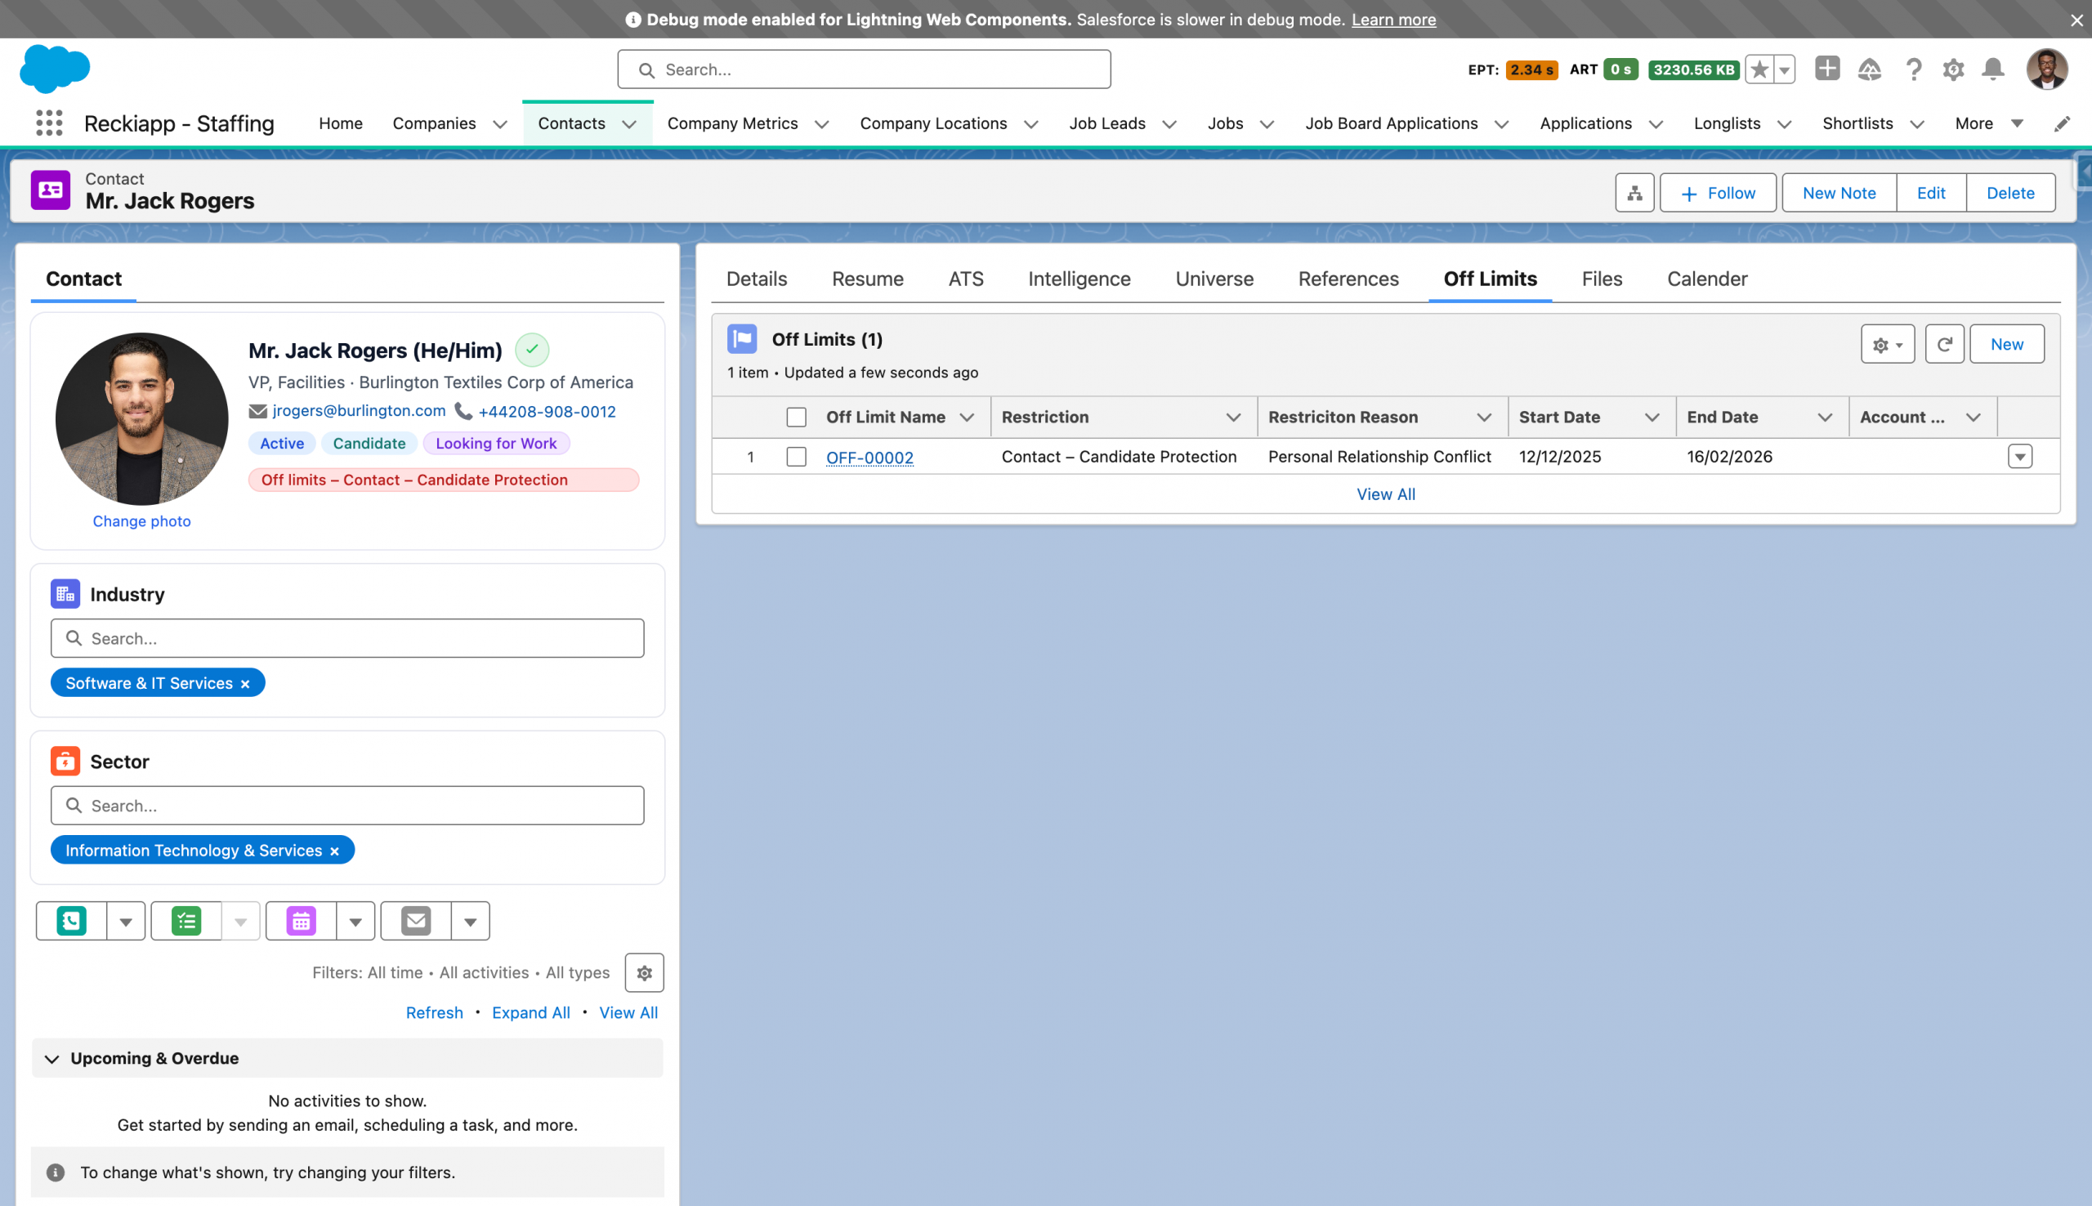Click the New Note button
This screenshot has height=1206, width=2092.
pos(1839,193)
